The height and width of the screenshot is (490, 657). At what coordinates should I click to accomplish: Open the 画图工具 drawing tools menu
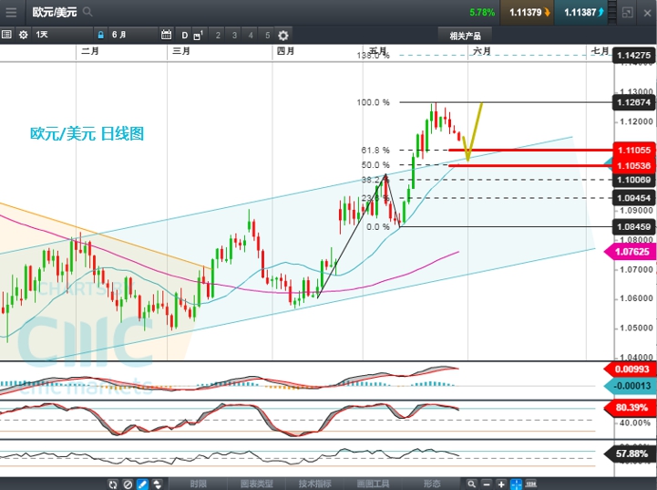coord(373,484)
